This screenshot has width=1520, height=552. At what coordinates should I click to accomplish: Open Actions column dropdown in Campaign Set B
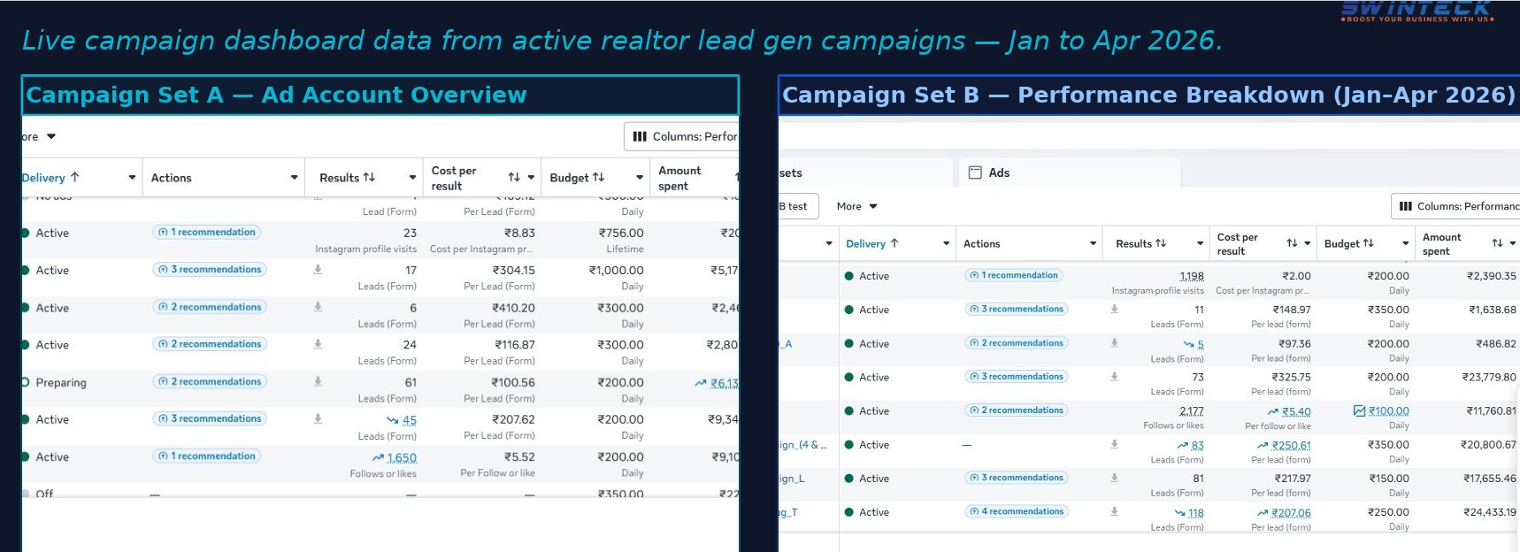click(1094, 243)
